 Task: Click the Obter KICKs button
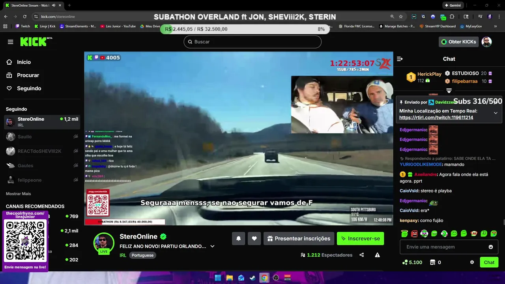point(458,42)
